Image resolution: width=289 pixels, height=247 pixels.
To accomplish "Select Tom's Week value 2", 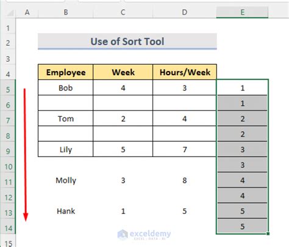I will point(123,119).
